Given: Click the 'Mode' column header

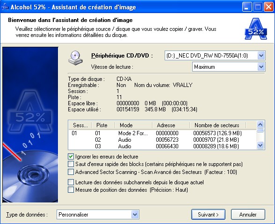Looking at the screenshot, I should (133, 125).
